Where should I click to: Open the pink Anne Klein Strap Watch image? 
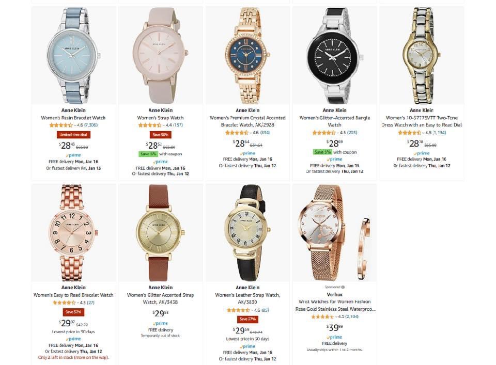click(x=161, y=55)
